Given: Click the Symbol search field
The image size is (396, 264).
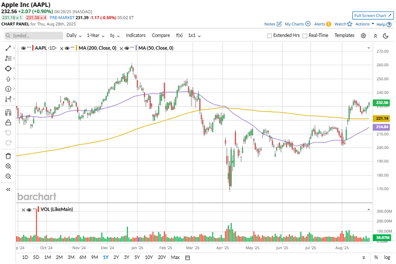Looking at the screenshot, I should pos(34,36).
